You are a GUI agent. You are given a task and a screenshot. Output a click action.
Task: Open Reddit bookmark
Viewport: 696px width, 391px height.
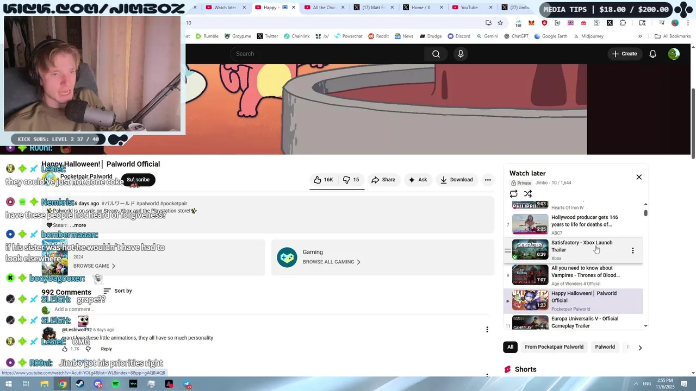pos(378,36)
